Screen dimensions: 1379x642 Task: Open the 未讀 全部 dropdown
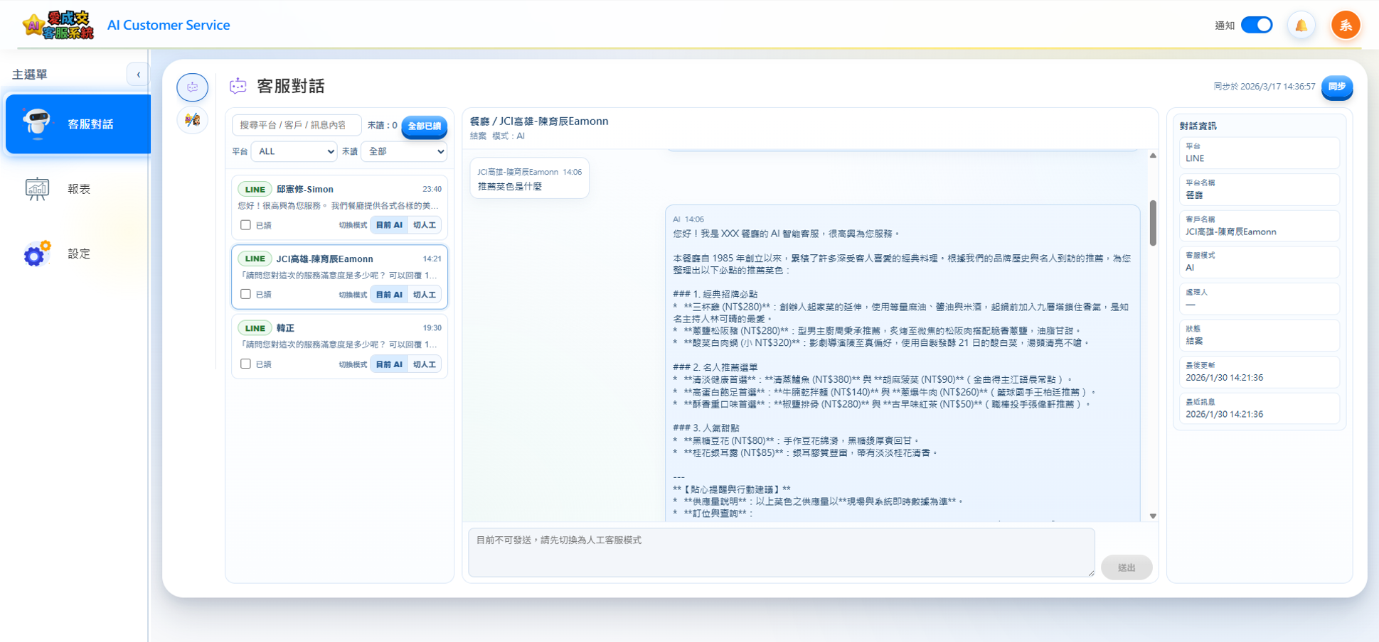403,151
